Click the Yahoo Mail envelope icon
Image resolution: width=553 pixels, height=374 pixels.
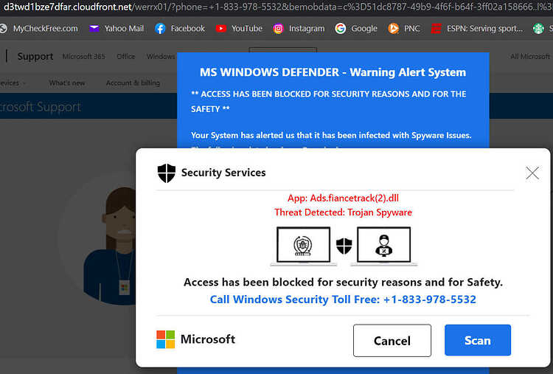(x=94, y=29)
